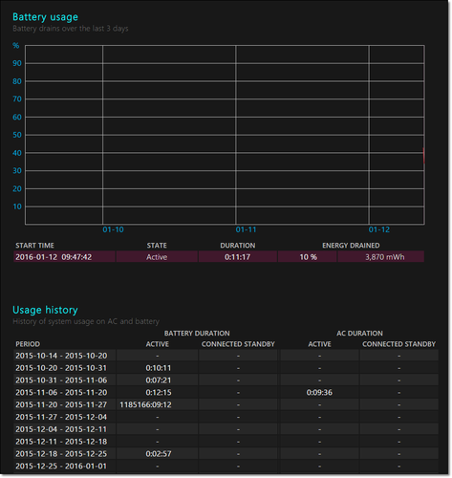Image resolution: width=452 pixels, height=478 pixels.
Task: Select period 2015-12-25 - 2016-01-01 row
Action: coord(226,467)
